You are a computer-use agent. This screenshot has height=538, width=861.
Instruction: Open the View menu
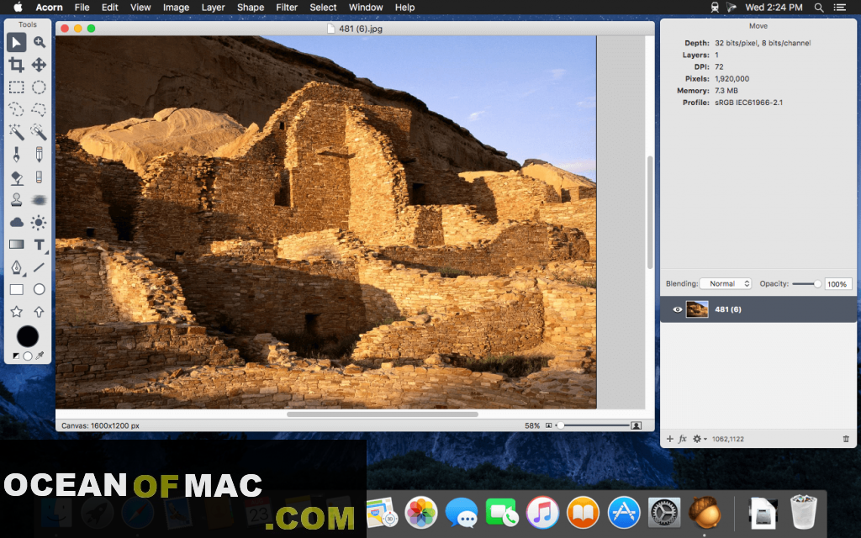(140, 7)
